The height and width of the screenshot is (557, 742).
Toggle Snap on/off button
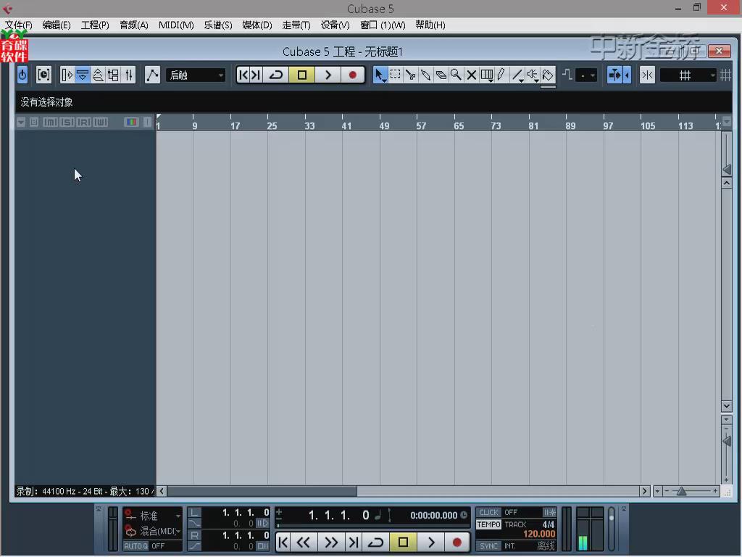[647, 75]
